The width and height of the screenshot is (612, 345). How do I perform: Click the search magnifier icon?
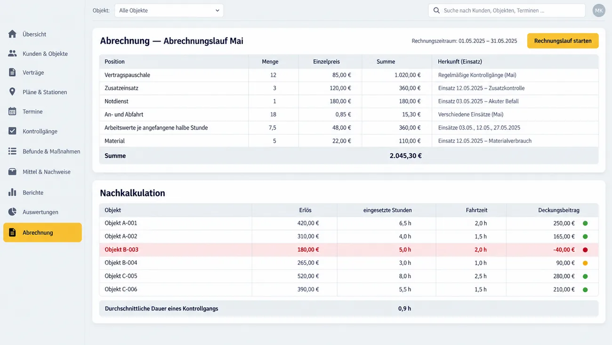pos(436,10)
